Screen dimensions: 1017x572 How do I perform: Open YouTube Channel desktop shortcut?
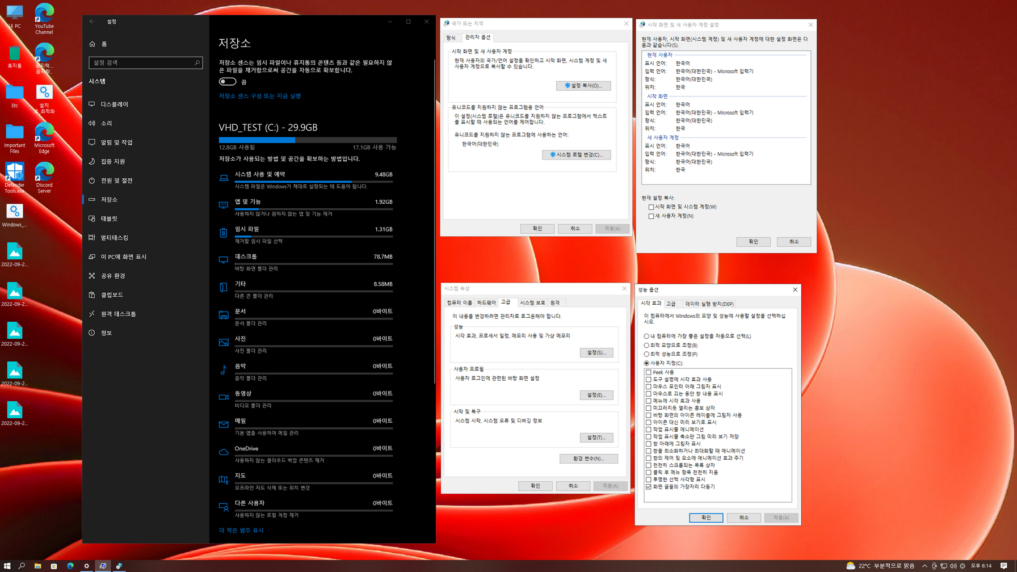[44, 19]
